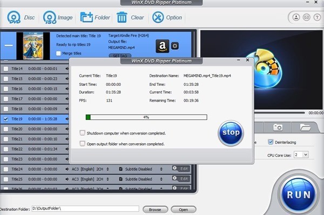
Task: Click the big RUN button
Action: pyautogui.click(x=299, y=194)
